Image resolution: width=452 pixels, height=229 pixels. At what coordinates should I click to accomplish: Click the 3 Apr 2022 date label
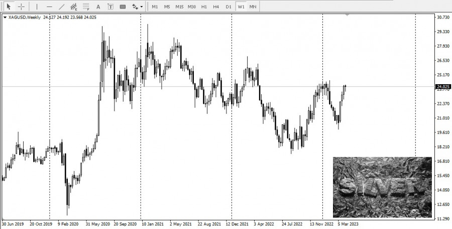(264, 224)
